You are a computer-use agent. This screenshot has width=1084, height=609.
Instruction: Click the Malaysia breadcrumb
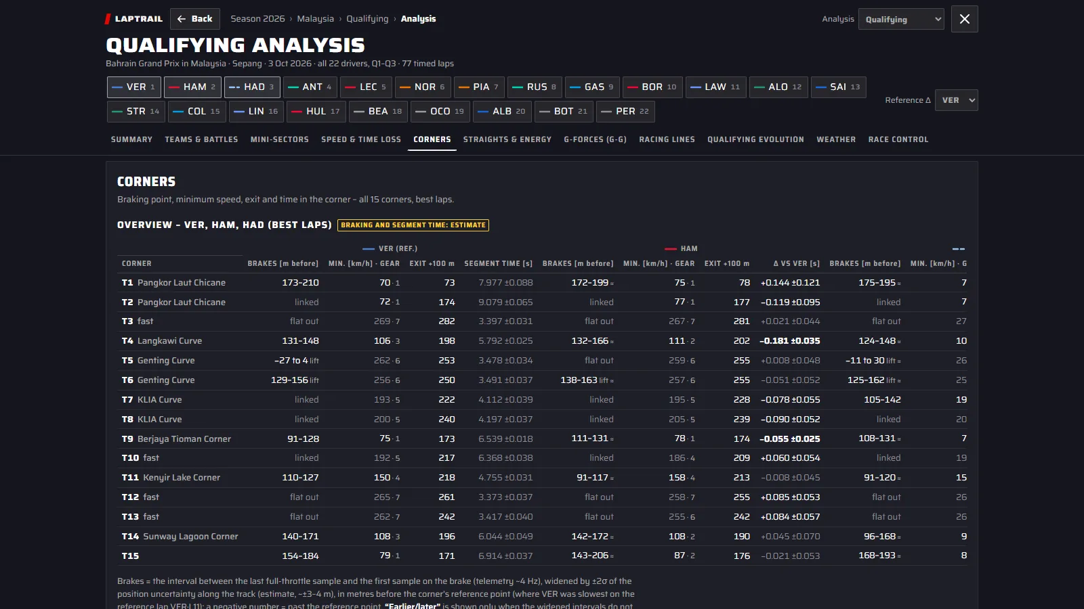tap(316, 19)
